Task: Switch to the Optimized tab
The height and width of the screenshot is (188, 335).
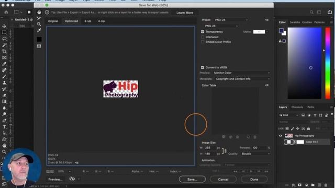Action: click(x=71, y=21)
